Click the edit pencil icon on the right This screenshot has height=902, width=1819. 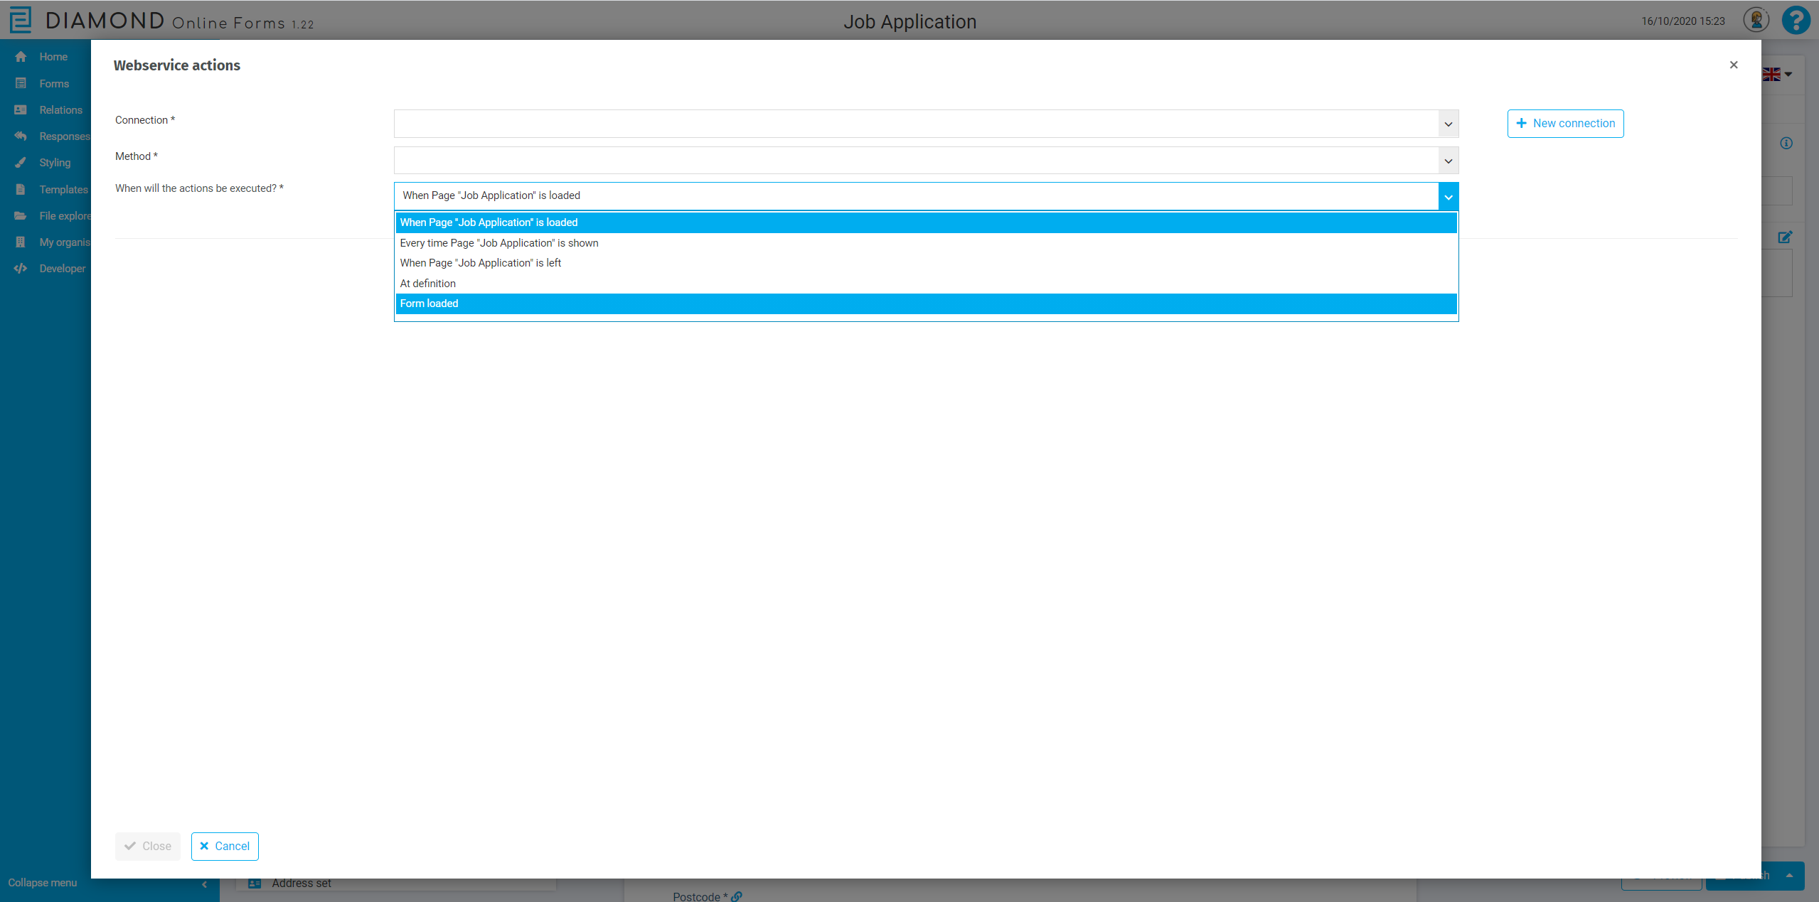pyautogui.click(x=1786, y=237)
